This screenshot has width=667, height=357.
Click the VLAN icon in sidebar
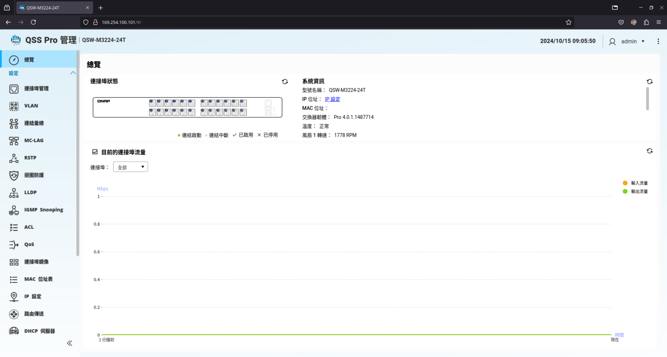click(14, 106)
